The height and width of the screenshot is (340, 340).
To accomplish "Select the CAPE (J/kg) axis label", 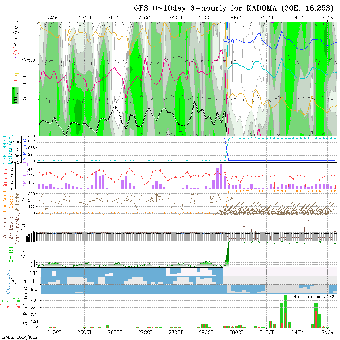I will (x=25, y=176).
